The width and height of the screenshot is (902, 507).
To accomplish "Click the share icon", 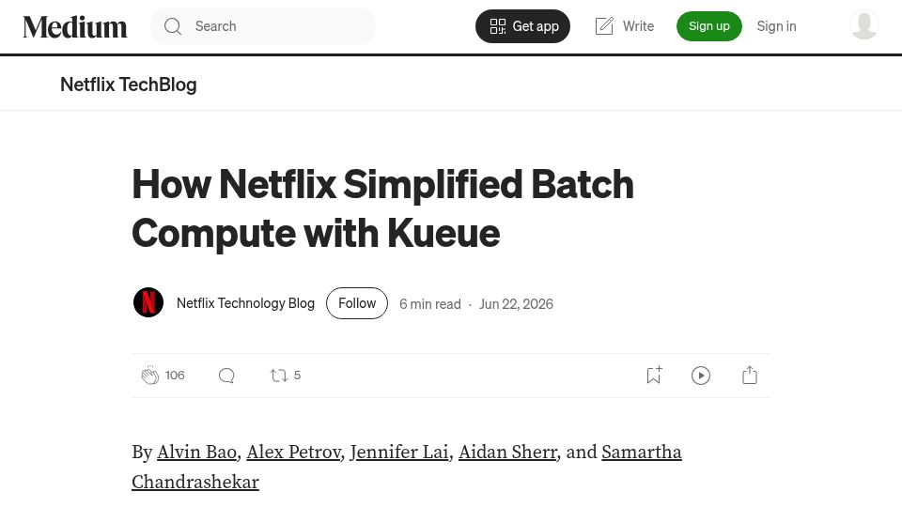I will (750, 376).
